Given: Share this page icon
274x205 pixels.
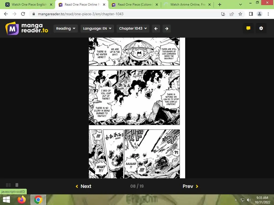Looking at the screenshot, I should [232, 14].
